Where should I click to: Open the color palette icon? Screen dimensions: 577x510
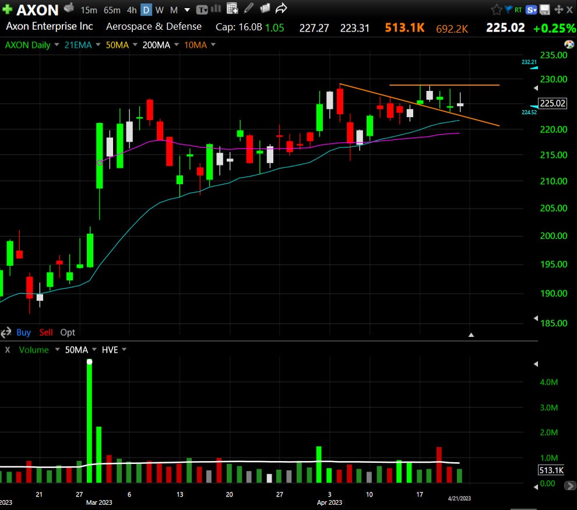pyautogui.click(x=569, y=44)
